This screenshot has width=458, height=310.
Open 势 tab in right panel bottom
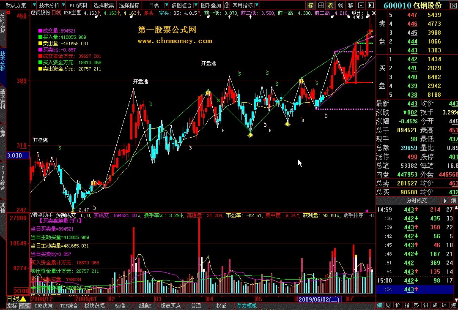[x=416, y=305]
